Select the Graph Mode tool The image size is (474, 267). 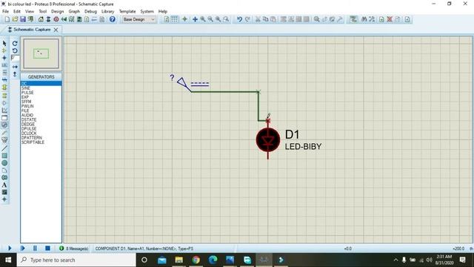point(4,111)
